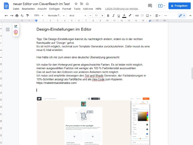Open the LanguageTool LT add-on icon
193x145 pixels.
point(16,26)
